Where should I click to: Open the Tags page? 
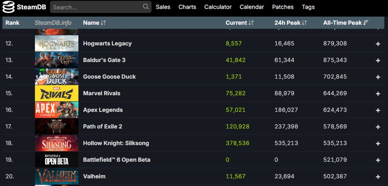pos(308,7)
